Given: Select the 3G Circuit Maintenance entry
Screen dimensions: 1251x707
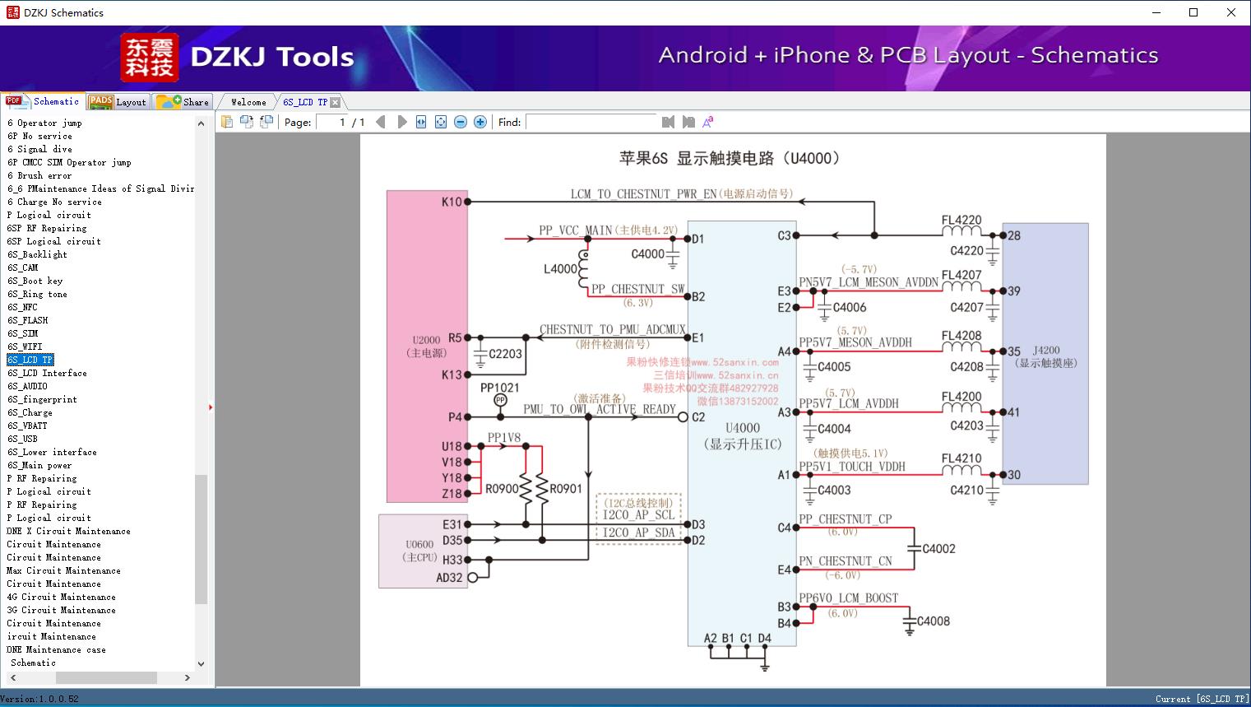Looking at the screenshot, I should pyautogui.click(x=61, y=610).
